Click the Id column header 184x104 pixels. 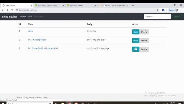20,24
